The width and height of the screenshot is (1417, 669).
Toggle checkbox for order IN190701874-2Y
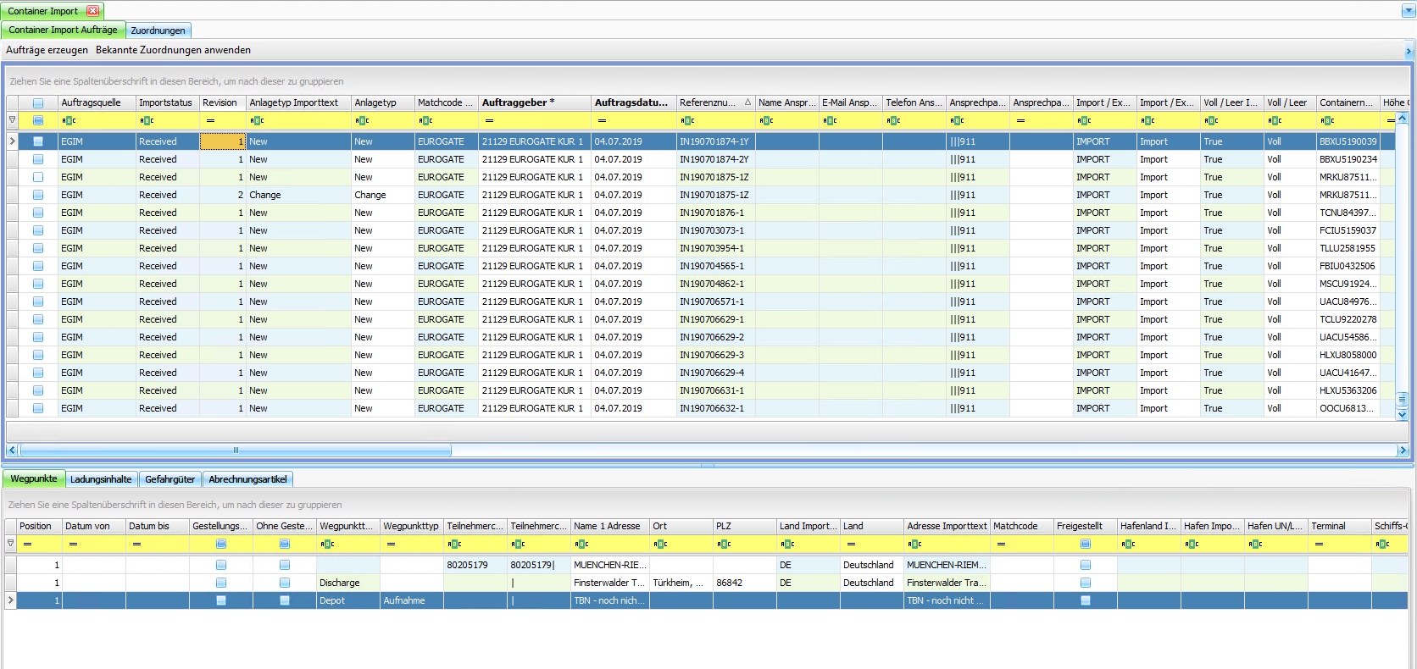coord(38,159)
